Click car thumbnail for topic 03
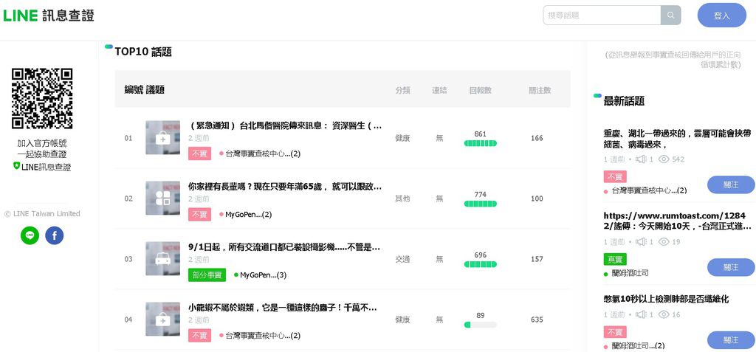Viewport: 756px width, 352px height. tap(162, 258)
